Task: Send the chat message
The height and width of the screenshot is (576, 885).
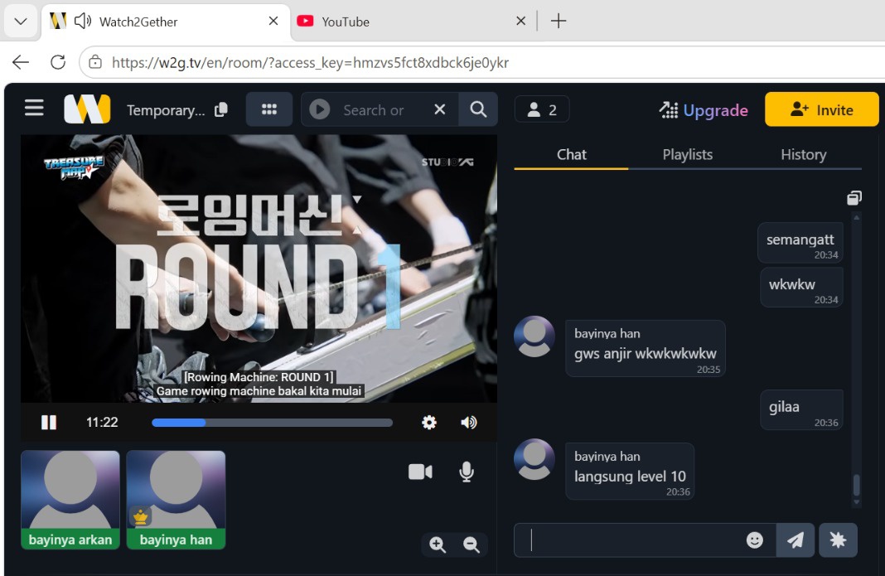Action: [796, 540]
